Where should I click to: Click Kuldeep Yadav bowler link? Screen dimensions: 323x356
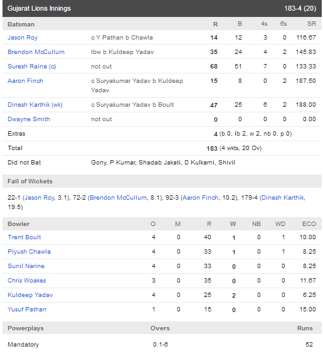click(x=30, y=295)
